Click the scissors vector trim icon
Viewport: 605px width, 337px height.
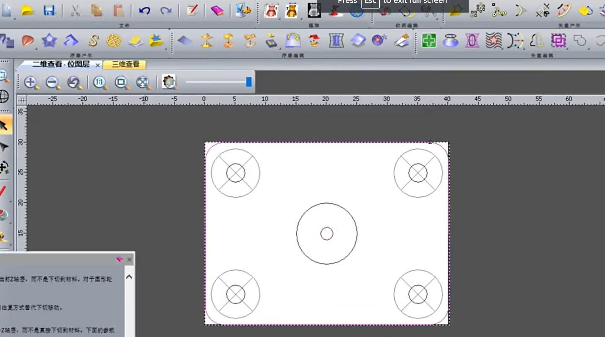(x=542, y=11)
